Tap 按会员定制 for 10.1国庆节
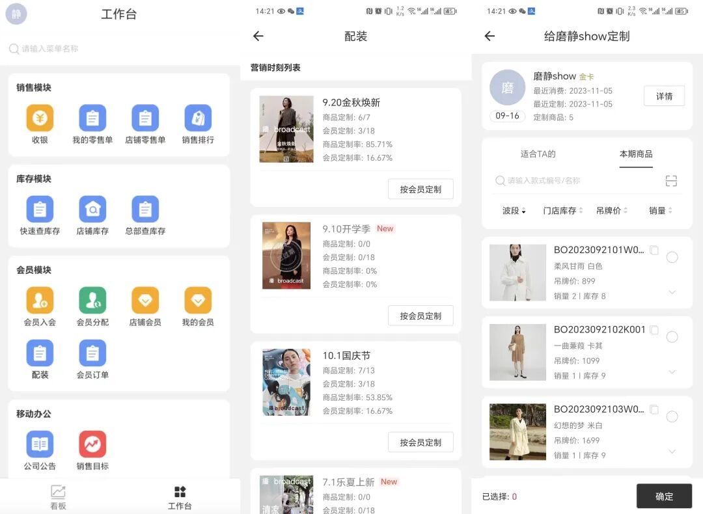The image size is (703, 514). pyautogui.click(x=420, y=442)
